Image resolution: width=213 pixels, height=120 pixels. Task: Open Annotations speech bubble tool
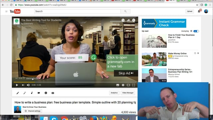(x=39, y=93)
